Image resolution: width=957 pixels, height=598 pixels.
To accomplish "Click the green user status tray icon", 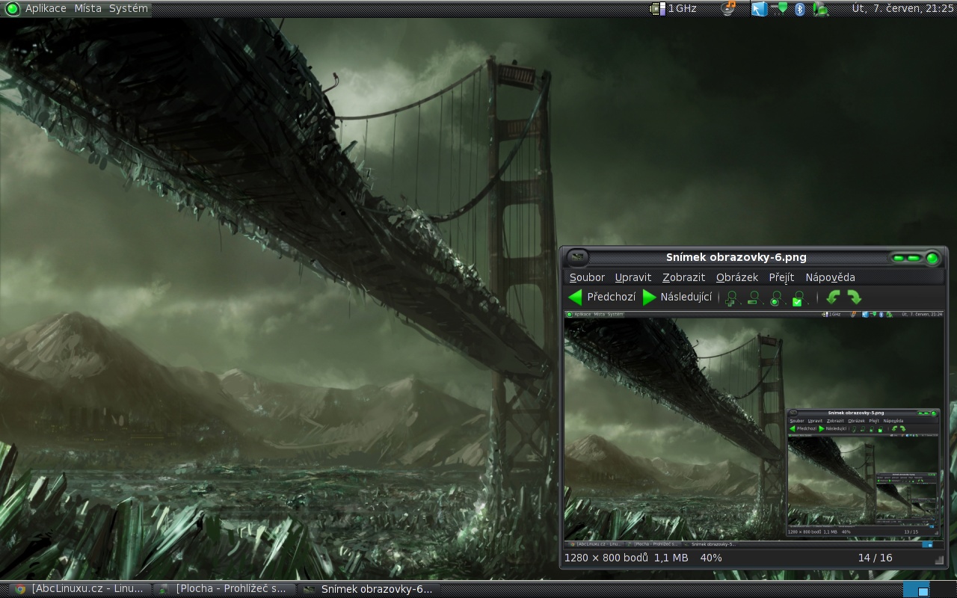I will pyautogui.click(x=821, y=8).
